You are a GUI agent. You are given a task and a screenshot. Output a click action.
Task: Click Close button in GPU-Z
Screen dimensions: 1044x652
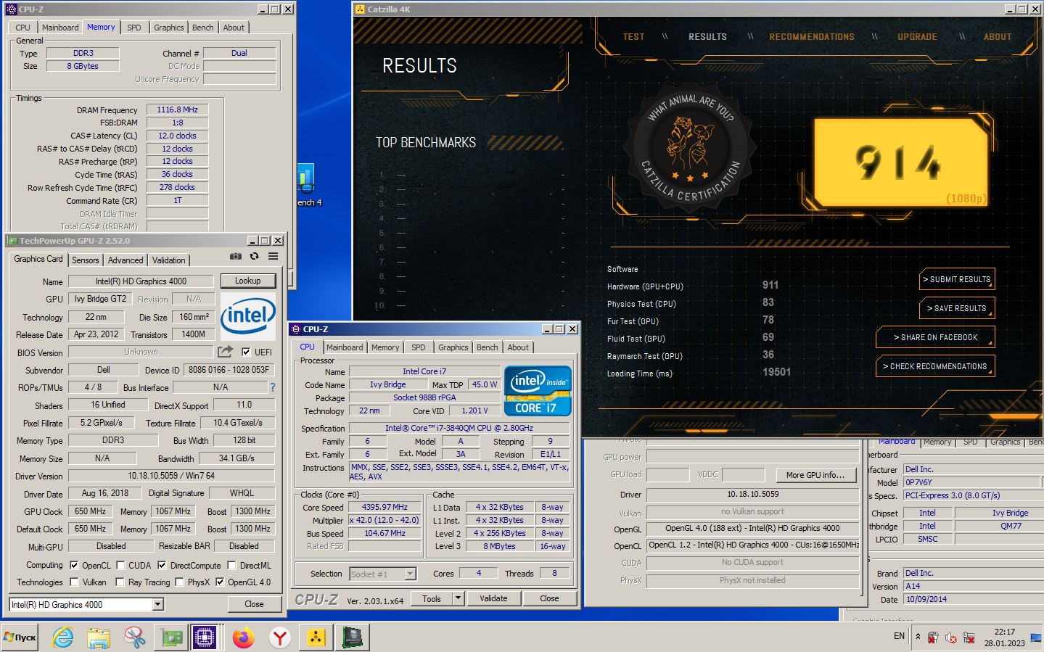tap(254, 603)
